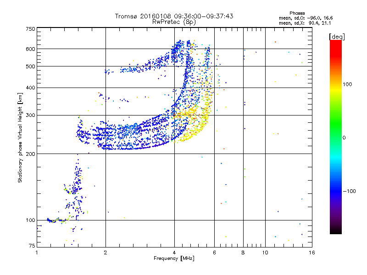Click the y-axis tick label '300'

(x=30, y=115)
